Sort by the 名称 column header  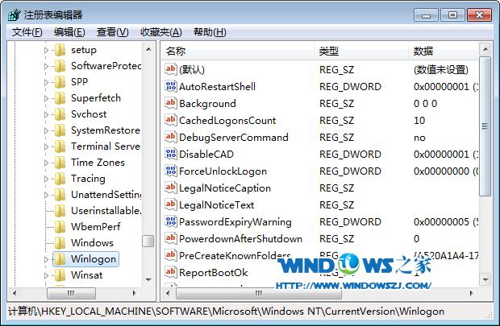[238, 51]
